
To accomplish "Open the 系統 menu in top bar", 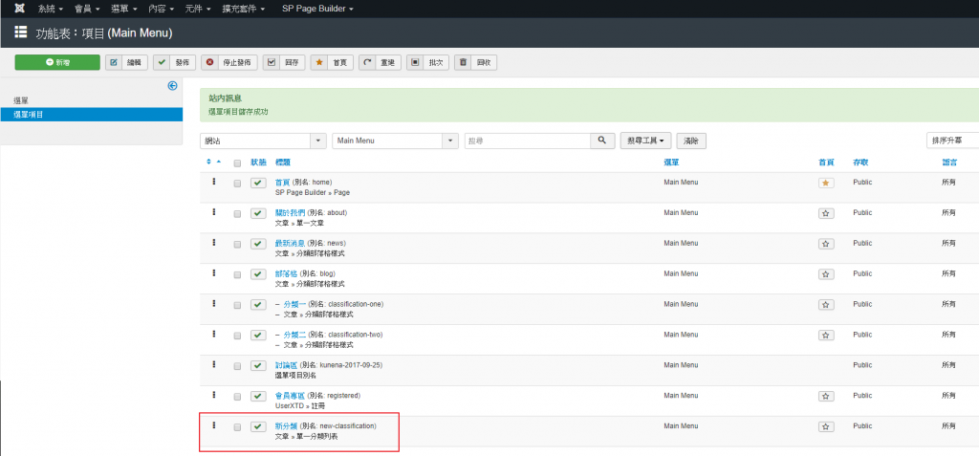I will (52, 9).
